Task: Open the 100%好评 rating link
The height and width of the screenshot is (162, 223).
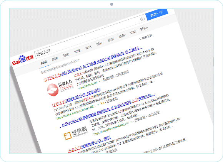Action: point(154,114)
